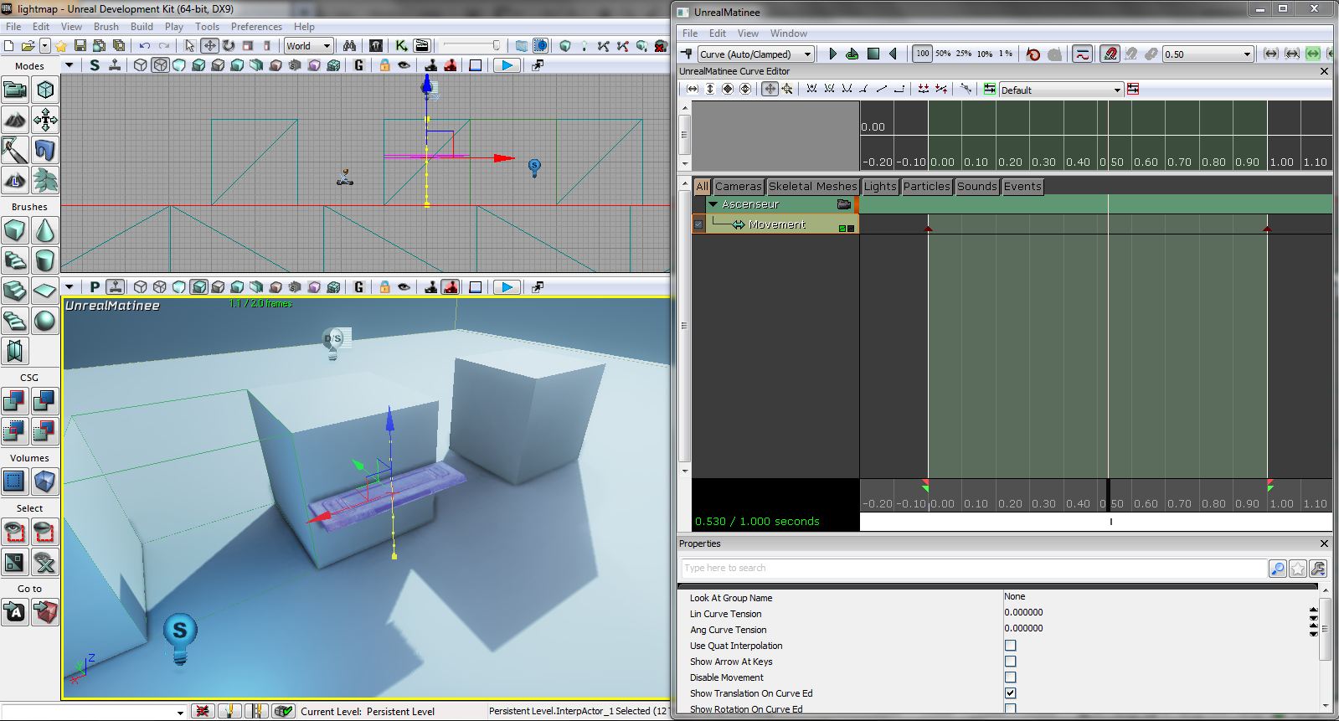1339x721 pixels.
Task: Set playback speed to 50%
Action: pyautogui.click(x=943, y=54)
